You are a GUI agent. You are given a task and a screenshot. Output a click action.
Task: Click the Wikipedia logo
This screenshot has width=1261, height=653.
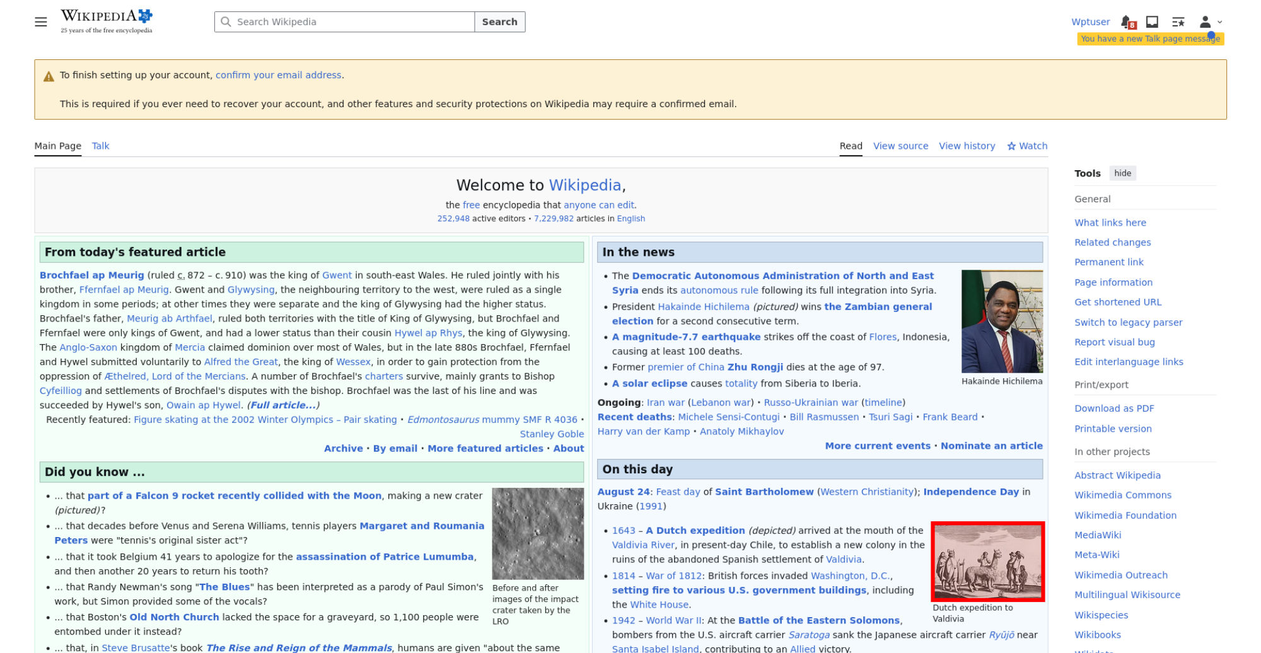click(x=107, y=21)
